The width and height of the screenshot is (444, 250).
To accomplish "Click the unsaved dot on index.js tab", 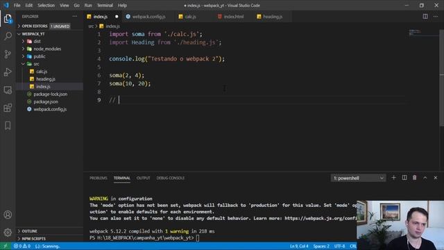I will click(x=117, y=17).
